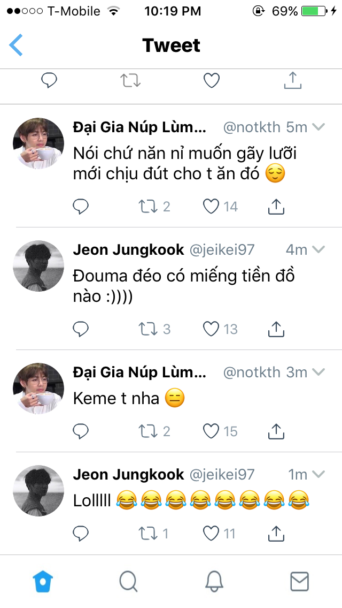
Task: Open the @notkth handle on the 5m tweet
Action: [x=252, y=127]
